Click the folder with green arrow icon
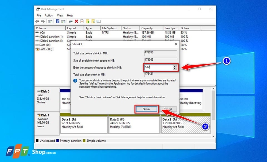The width and height of the screenshot is (267, 162). (x=87, y=21)
